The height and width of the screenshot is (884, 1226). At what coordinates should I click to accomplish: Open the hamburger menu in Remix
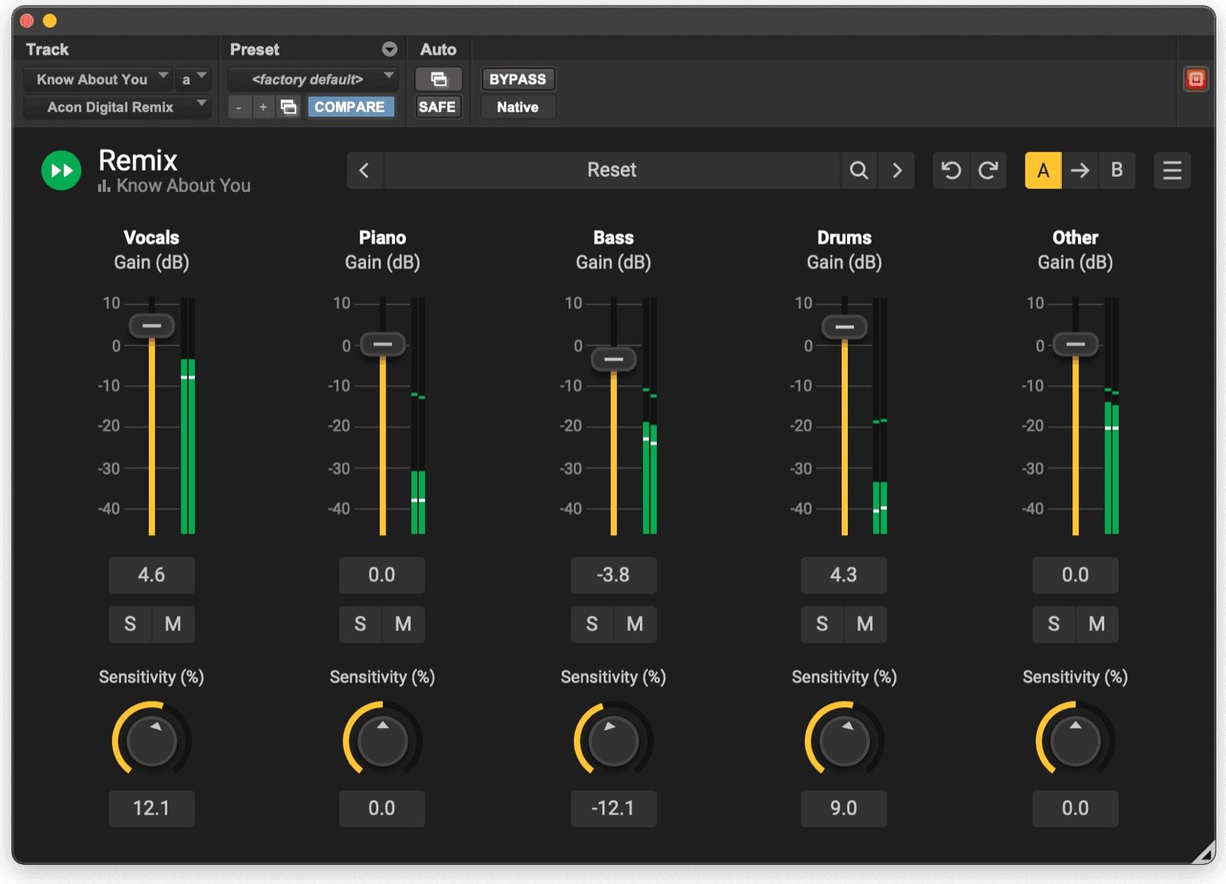coord(1172,170)
